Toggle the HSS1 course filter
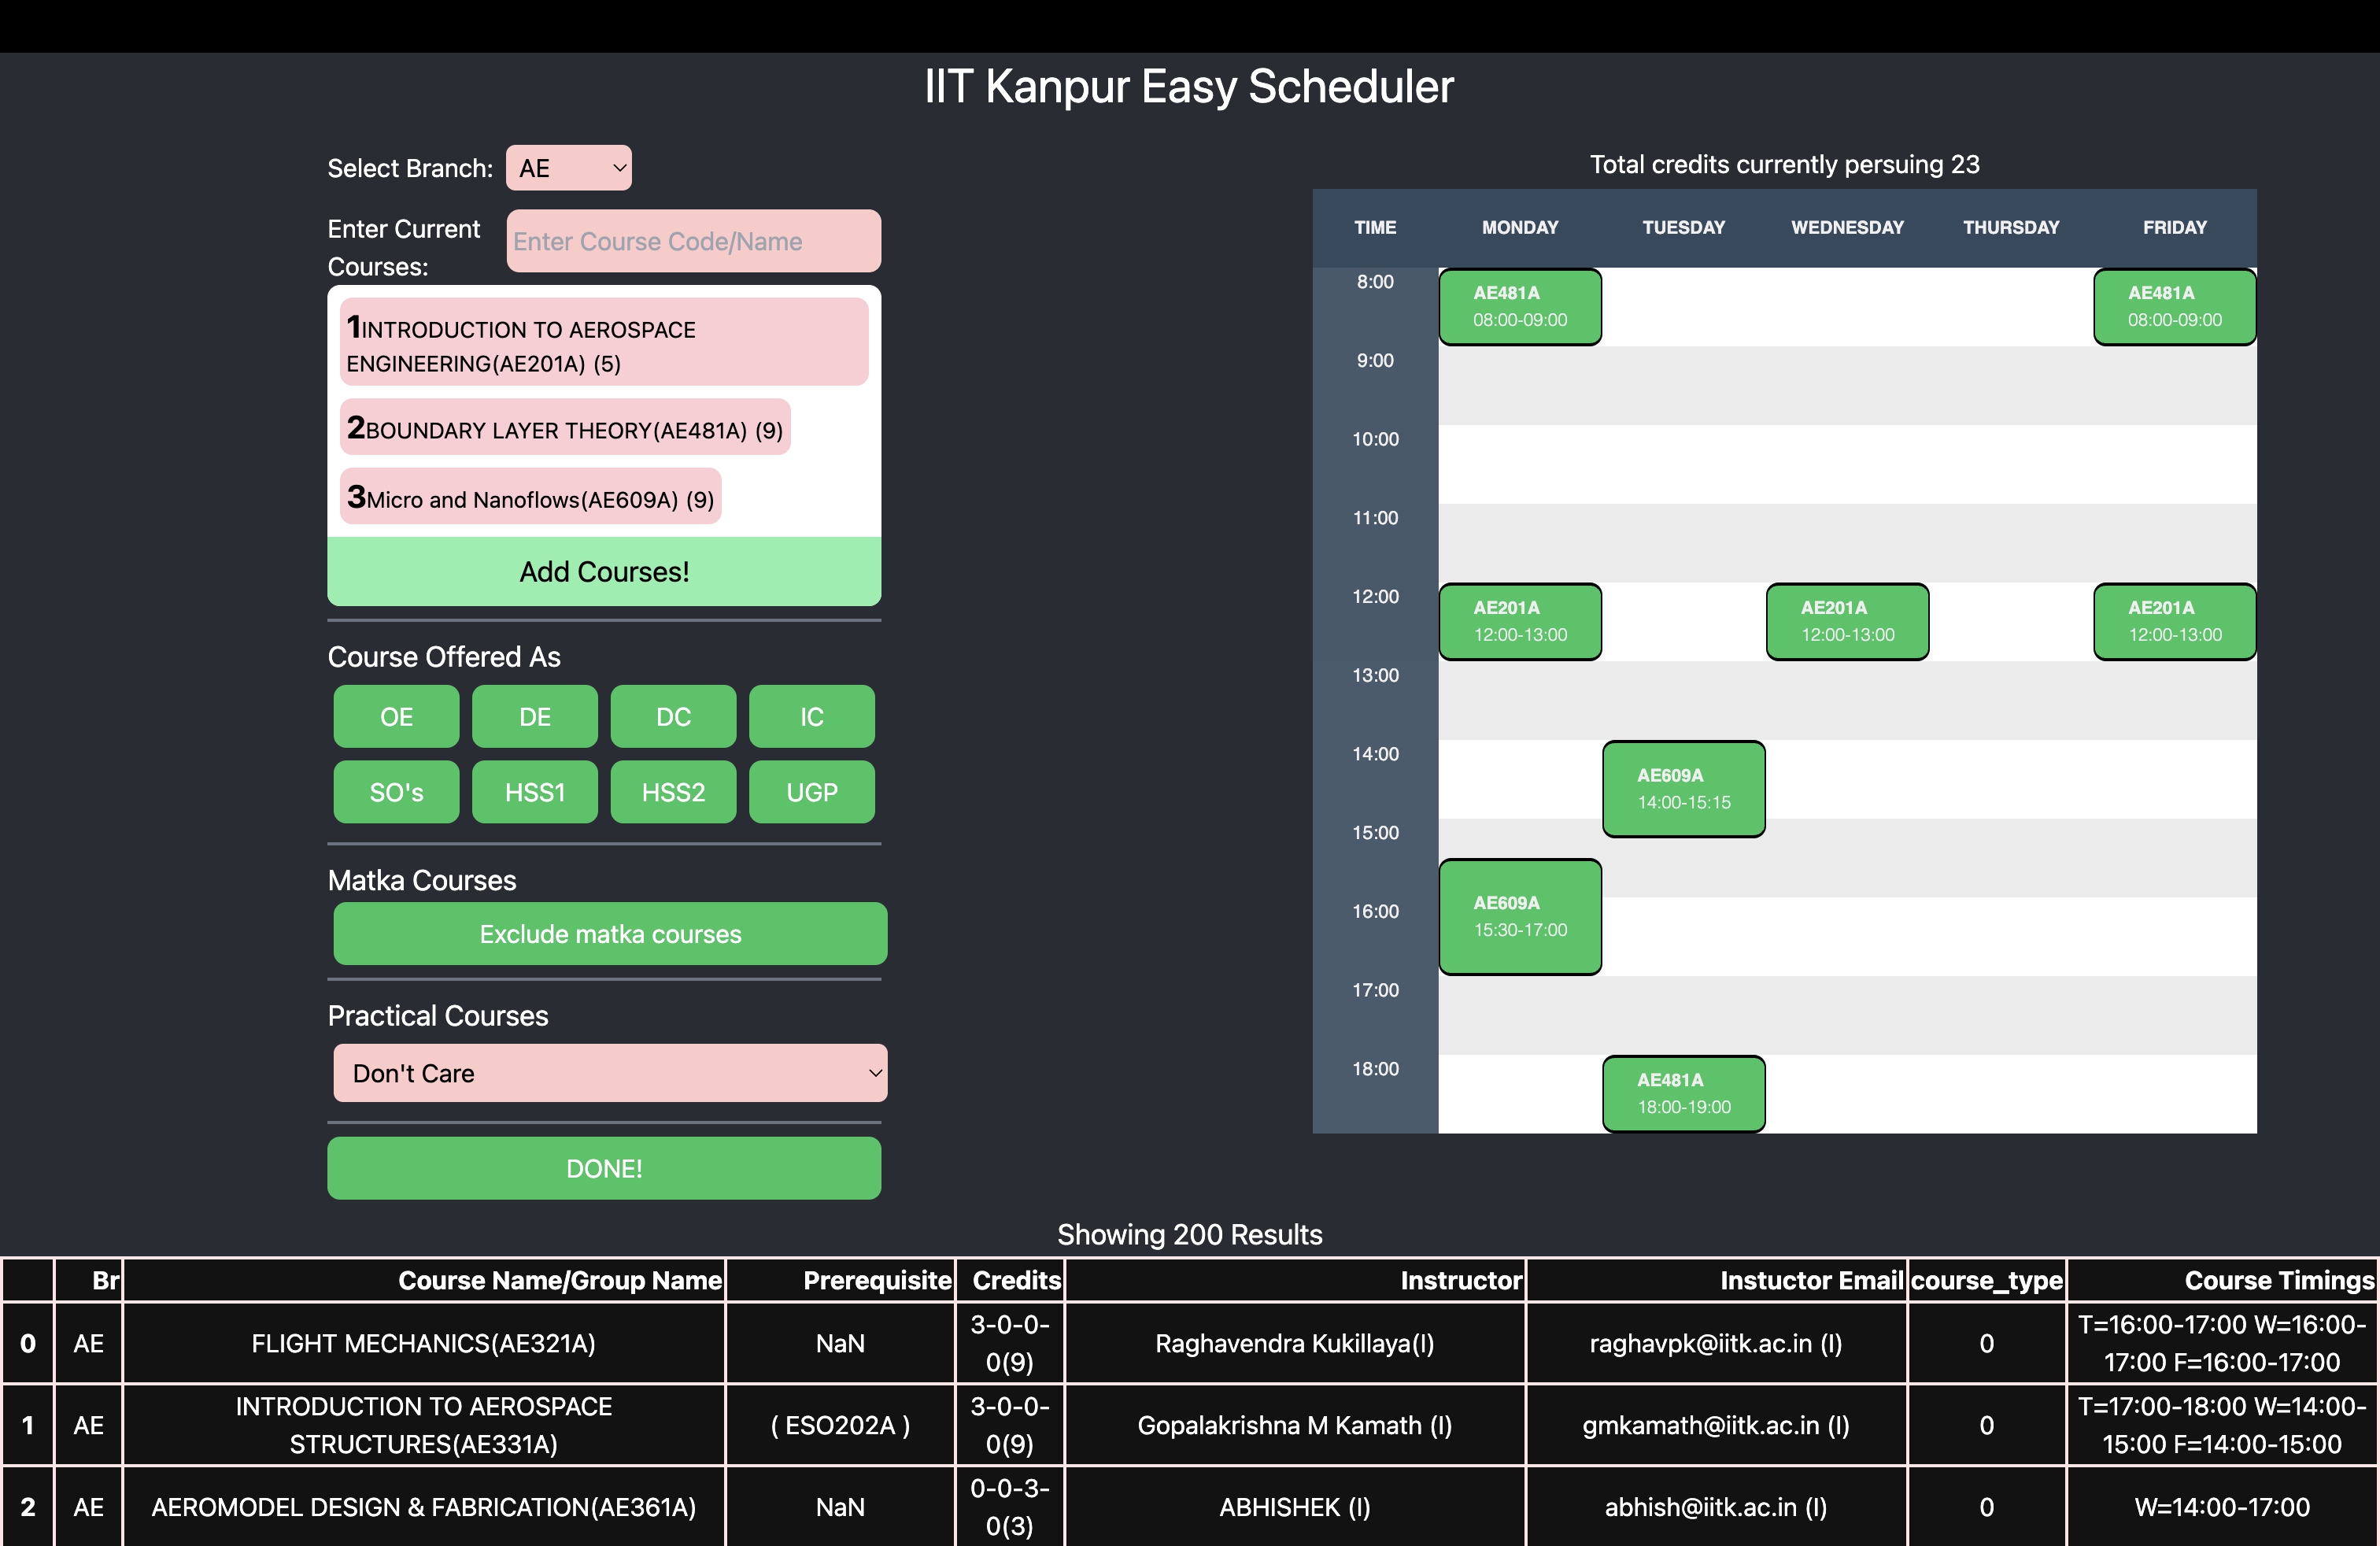The height and width of the screenshot is (1546, 2380). tap(535, 792)
